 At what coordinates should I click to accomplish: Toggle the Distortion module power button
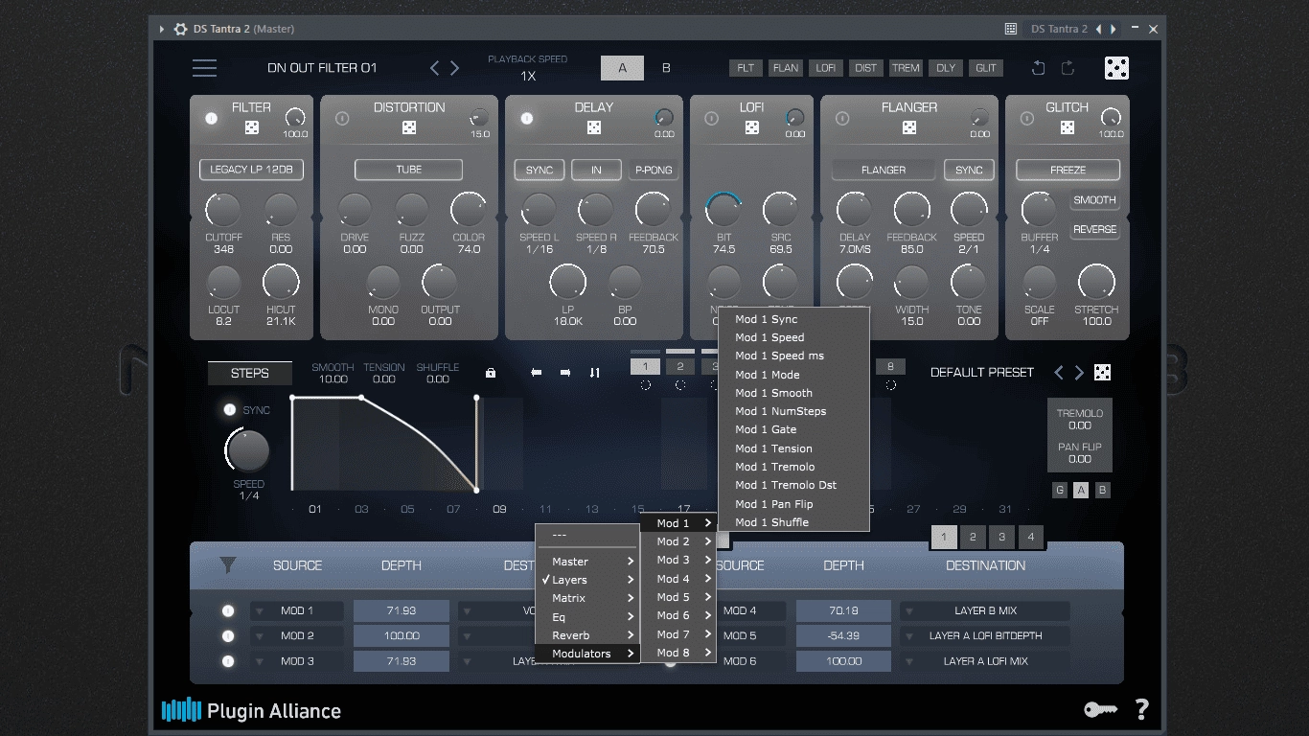point(342,119)
